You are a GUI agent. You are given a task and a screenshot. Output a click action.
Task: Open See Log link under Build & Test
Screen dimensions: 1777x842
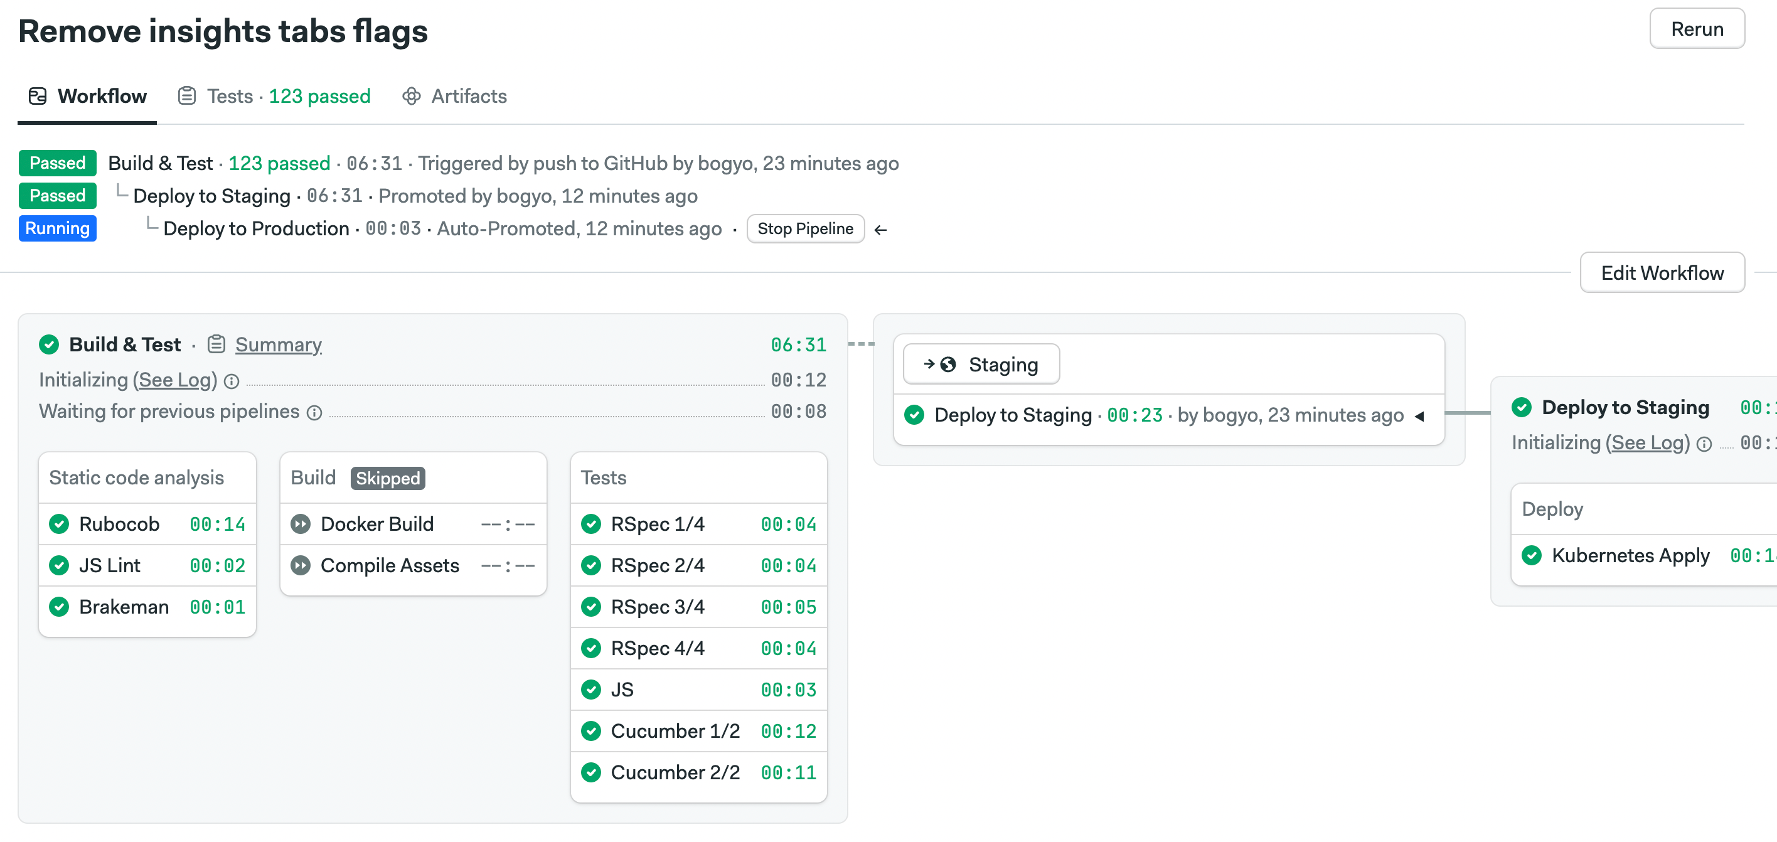(175, 380)
